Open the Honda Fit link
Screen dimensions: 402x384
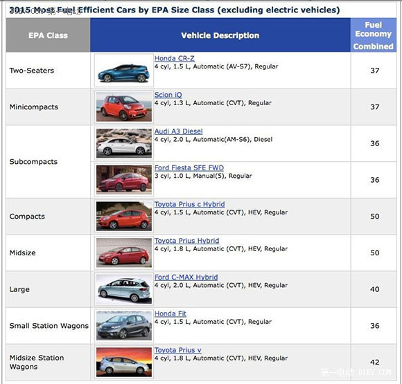pyautogui.click(x=171, y=313)
